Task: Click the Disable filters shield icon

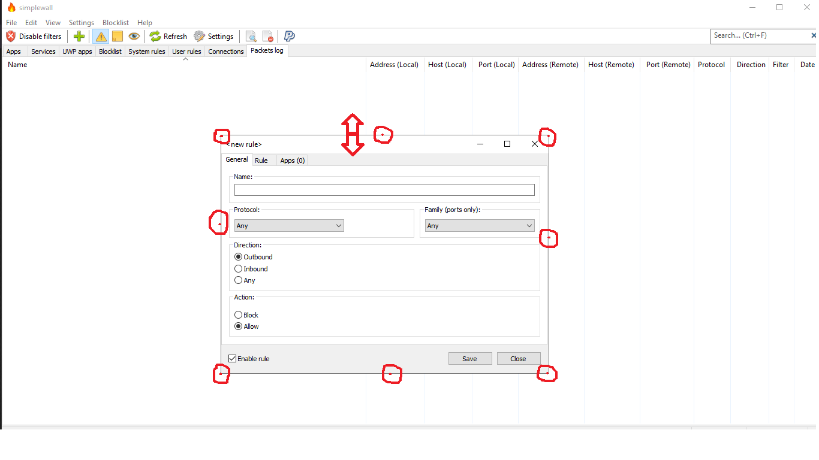Action: pyautogui.click(x=10, y=36)
